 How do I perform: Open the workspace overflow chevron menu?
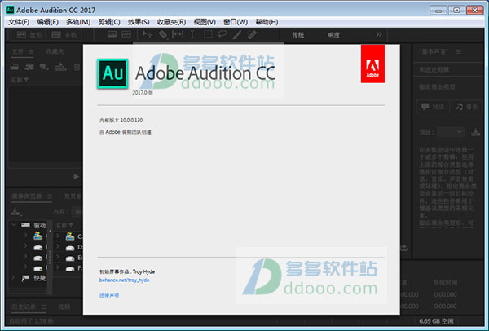click(x=379, y=34)
